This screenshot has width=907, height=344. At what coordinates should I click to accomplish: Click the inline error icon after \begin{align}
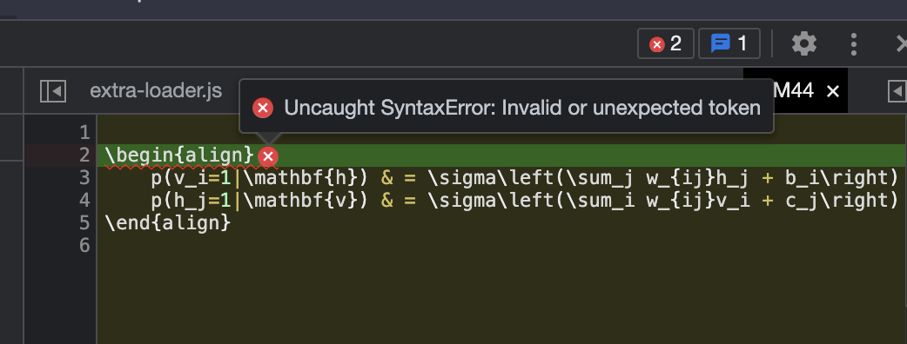268,156
